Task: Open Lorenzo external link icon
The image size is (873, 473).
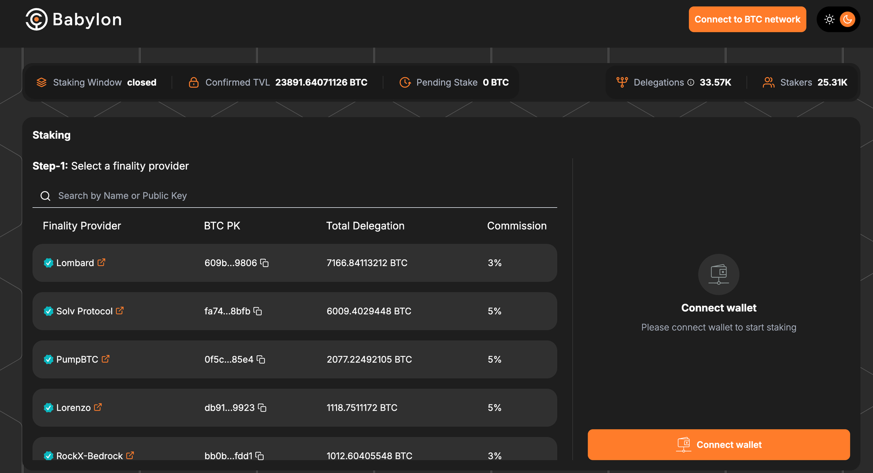Action: 98,407
